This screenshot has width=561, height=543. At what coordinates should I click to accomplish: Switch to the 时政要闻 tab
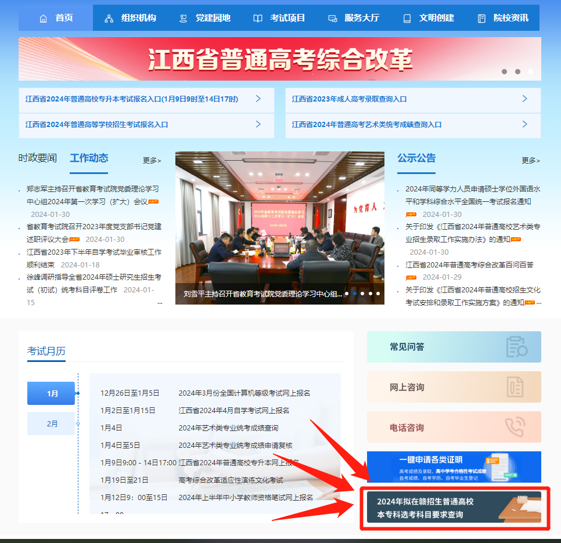pyautogui.click(x=38, y=158)
